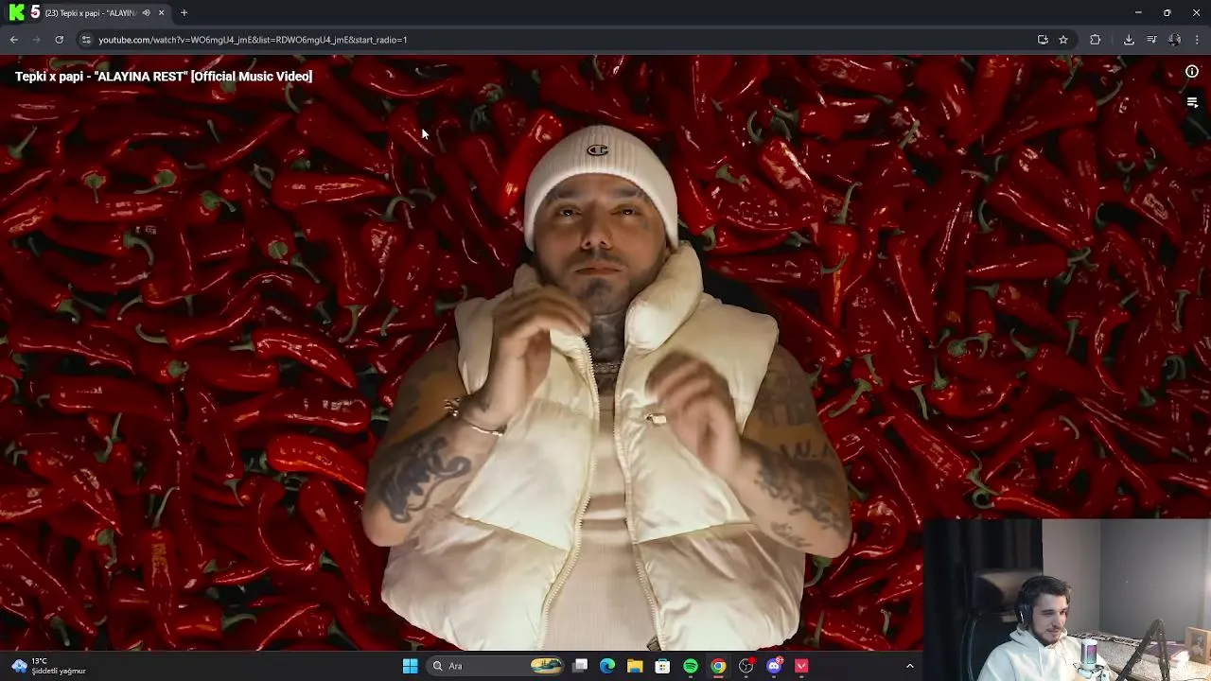This screenshot has width=1211, height=681.
Task: Click the video title ALAYINA REST
Action: tap(164, 77)
